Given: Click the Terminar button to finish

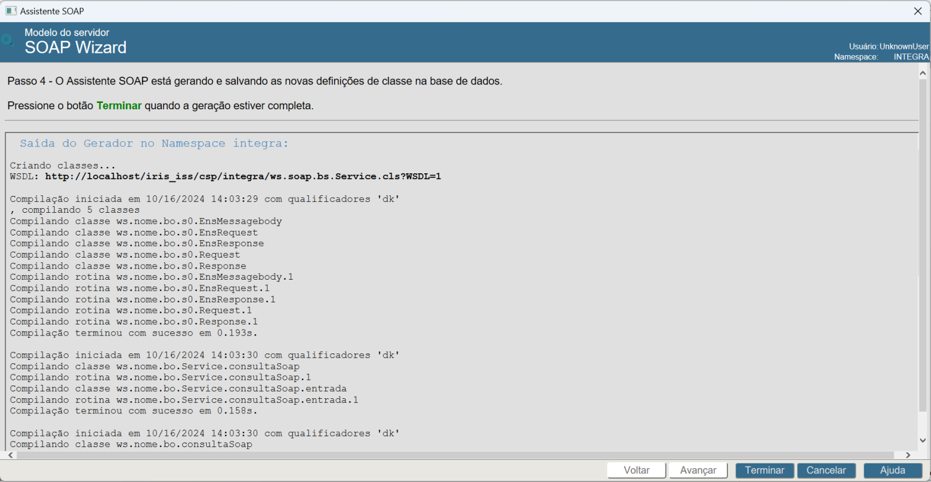Looking at the screenshot, I should 764,470.
